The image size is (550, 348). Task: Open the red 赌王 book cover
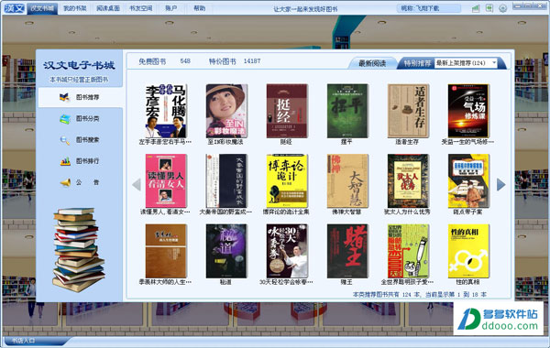[347, 251]
